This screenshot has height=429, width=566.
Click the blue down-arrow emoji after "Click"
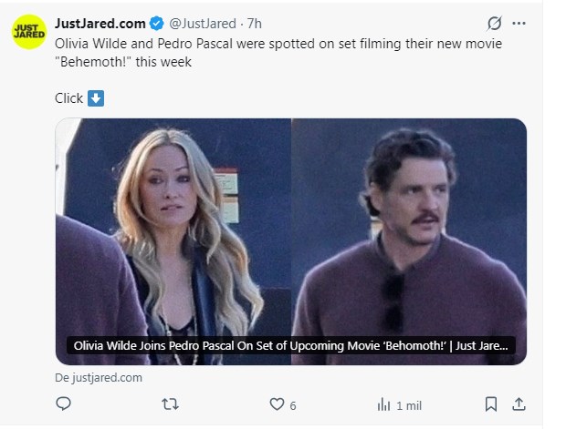(96, 98)
